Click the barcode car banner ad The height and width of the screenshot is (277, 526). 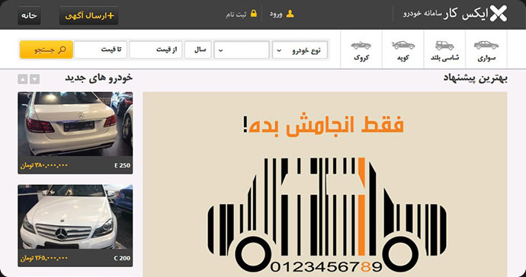pyautogui.click(x=325, y=185)
